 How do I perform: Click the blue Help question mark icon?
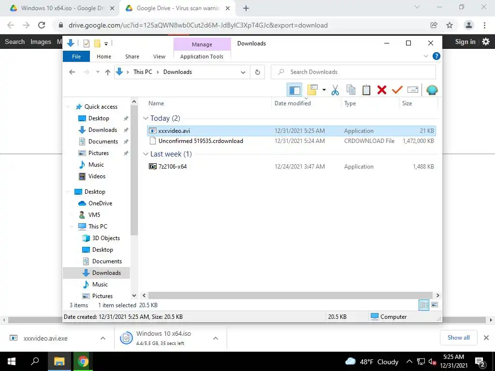tap(437, 56)
